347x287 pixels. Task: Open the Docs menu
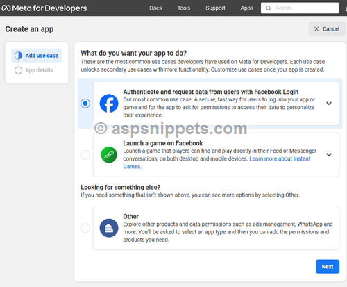(155, 8)
